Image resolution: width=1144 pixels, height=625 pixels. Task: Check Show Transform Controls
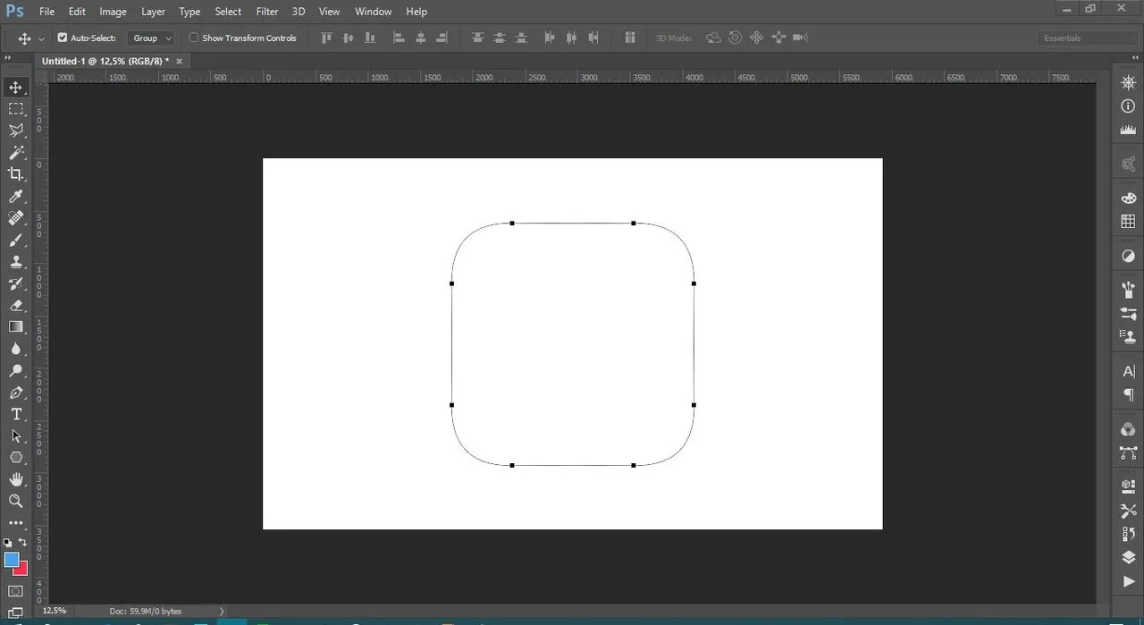[x=194, y=38]
